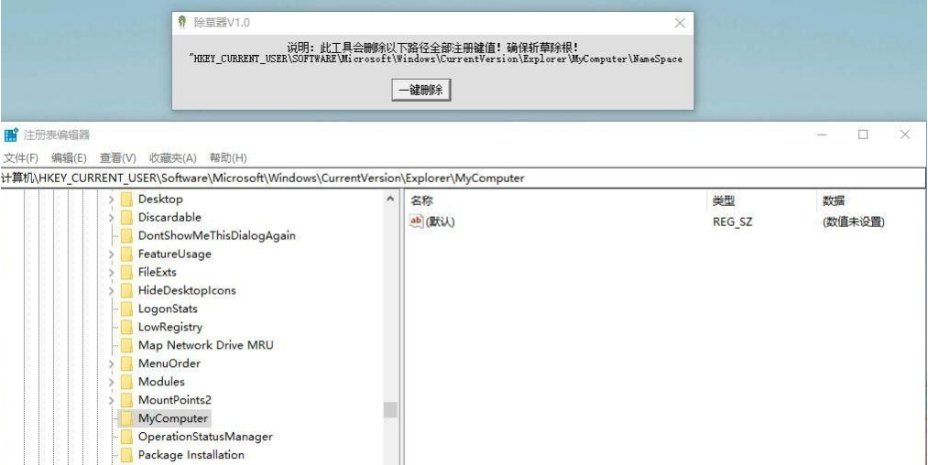The image size is (928, 465).
Task: Expand the FileExts key
Action: pos(111,272)
